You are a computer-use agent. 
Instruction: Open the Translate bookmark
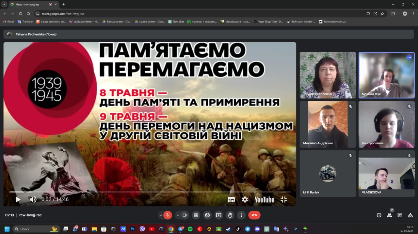[25, 21]
